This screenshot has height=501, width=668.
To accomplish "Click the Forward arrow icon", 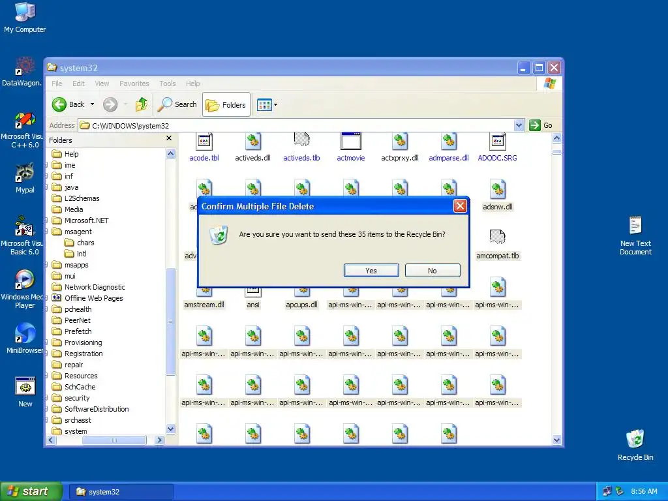I will 110,104.
